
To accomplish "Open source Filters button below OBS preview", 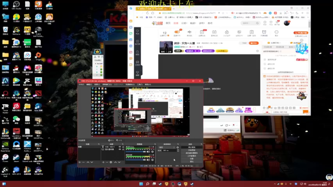I will point(119,140).
